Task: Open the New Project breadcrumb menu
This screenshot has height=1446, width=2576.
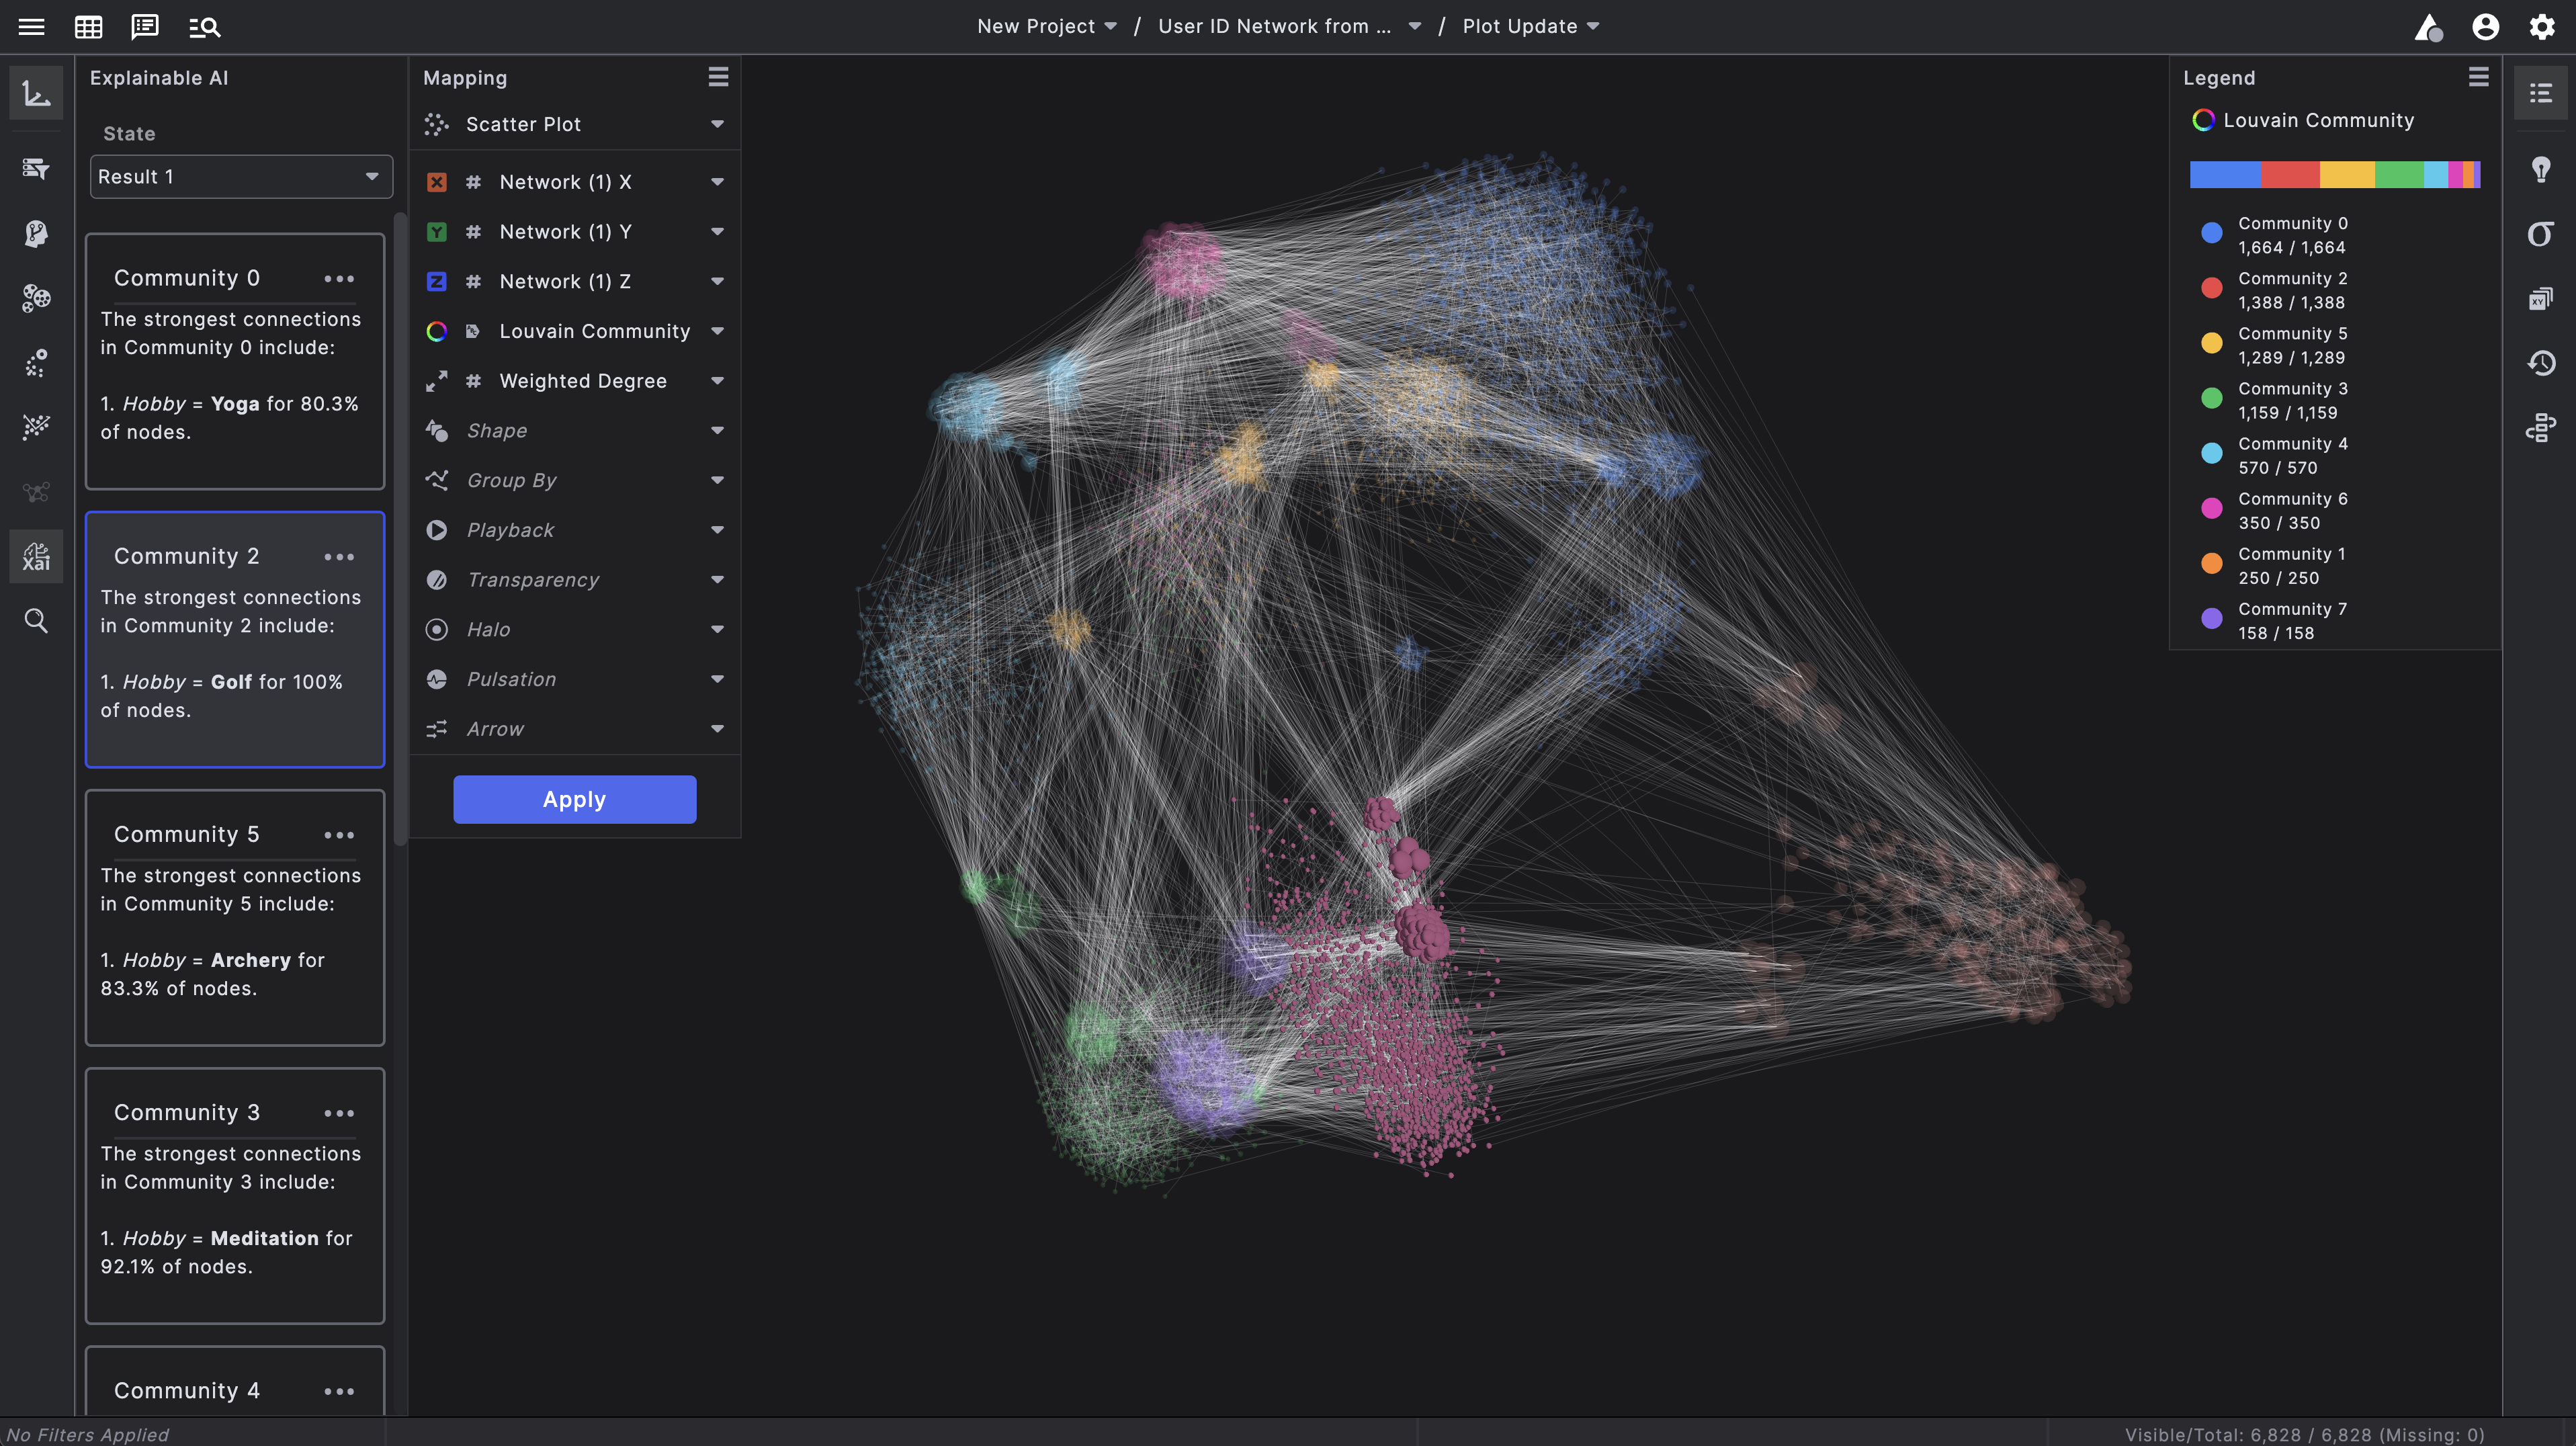Action: tap(1047, 27)
